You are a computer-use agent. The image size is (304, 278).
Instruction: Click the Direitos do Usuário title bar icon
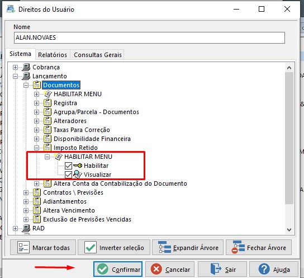click(11, 9)
